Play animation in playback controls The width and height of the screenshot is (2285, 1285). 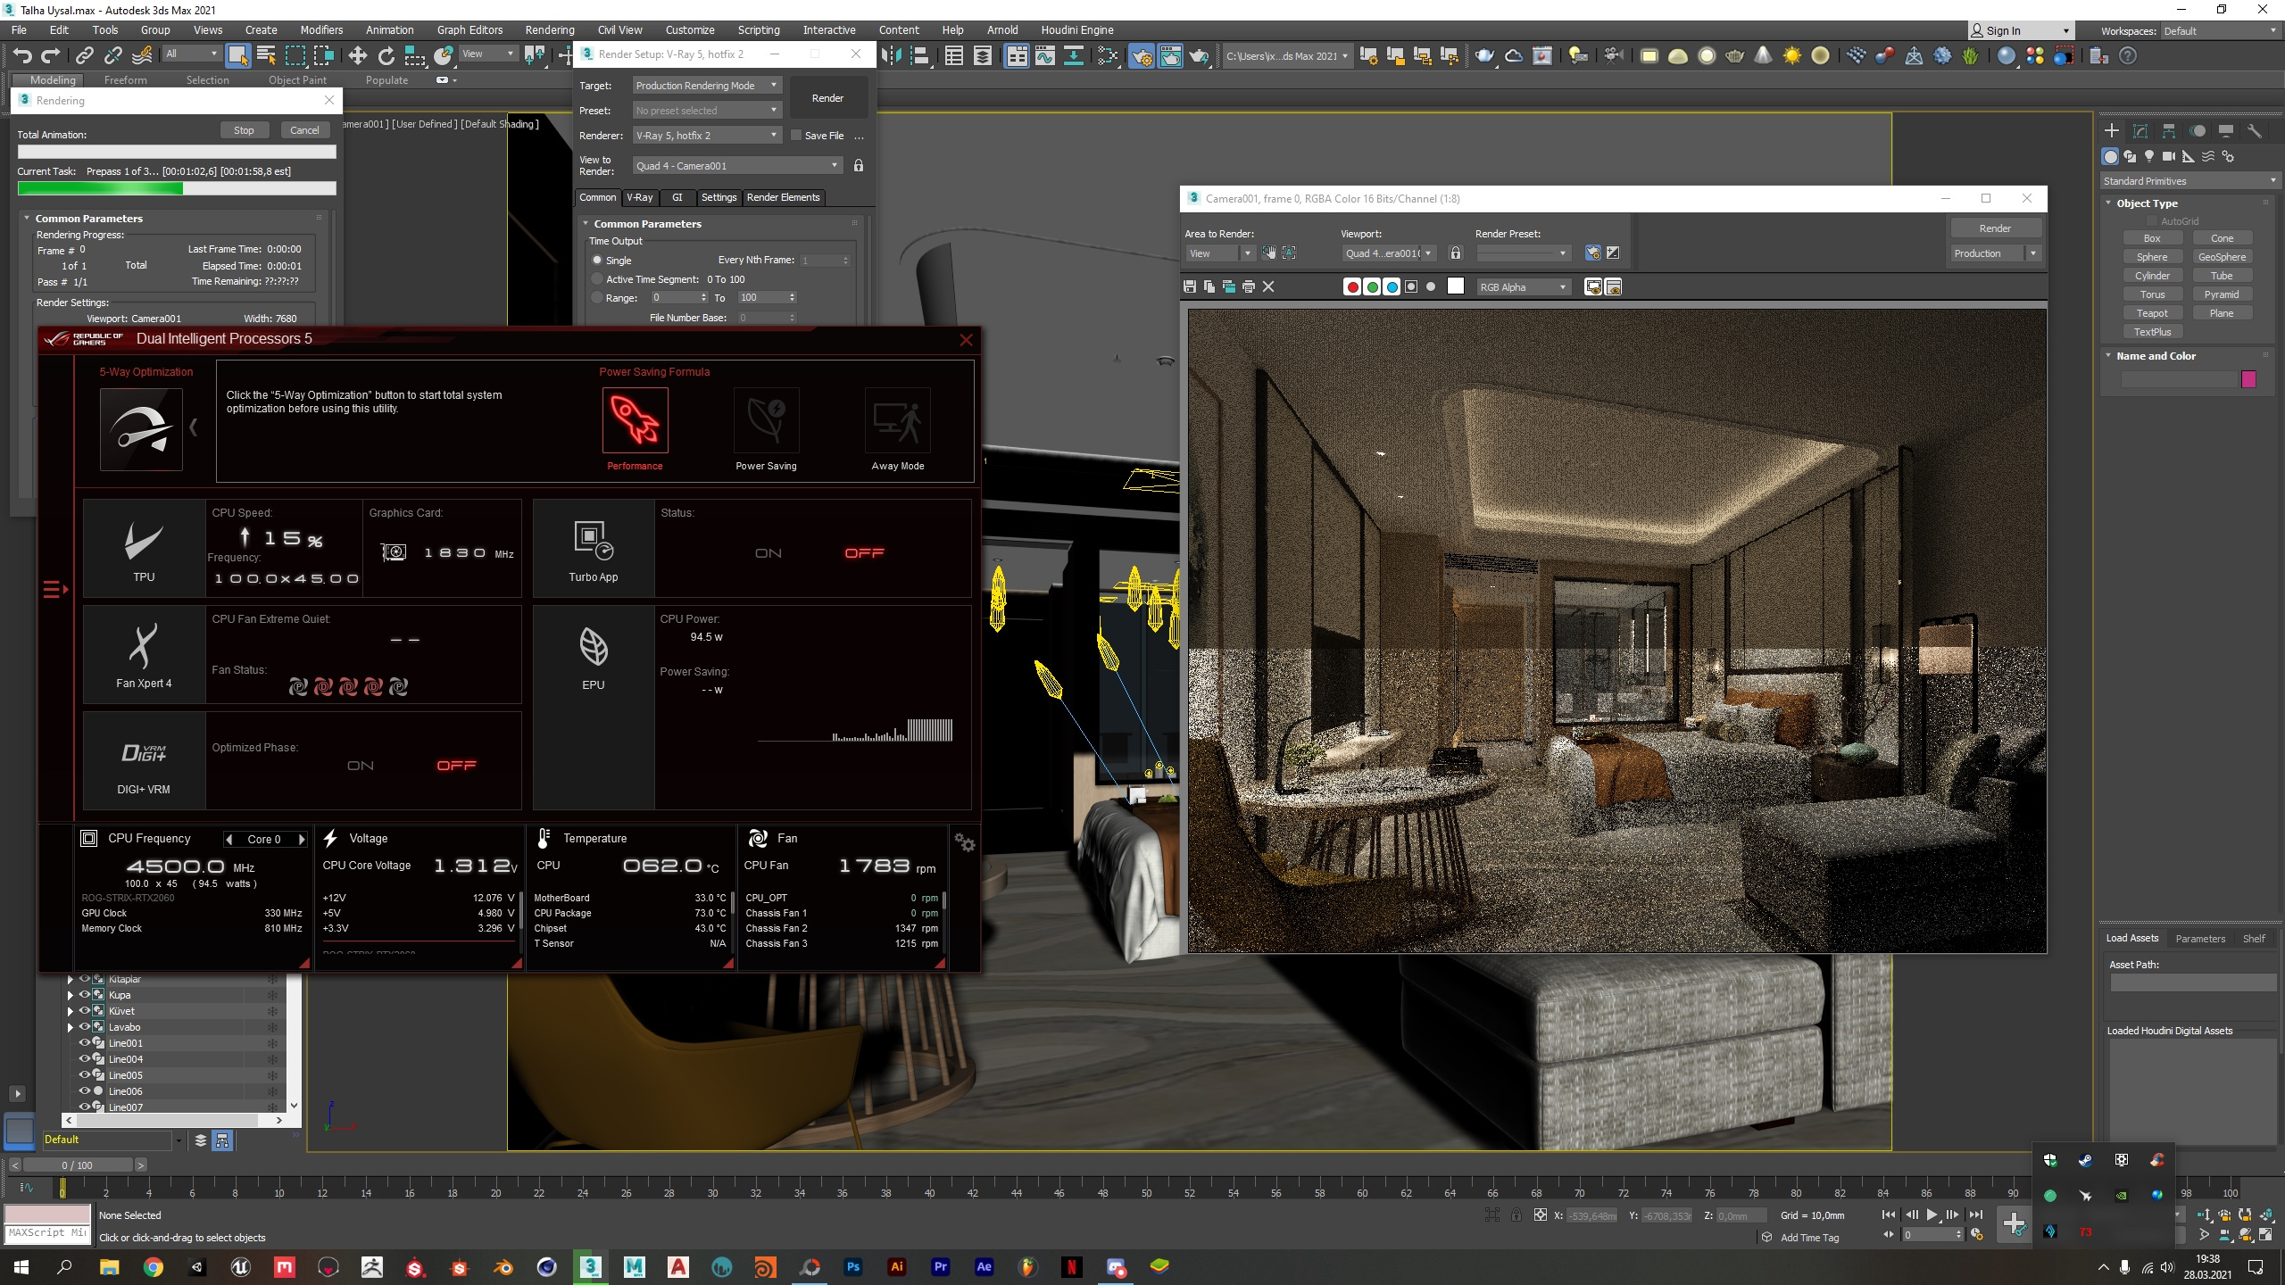click(x=1932, y=1215)
